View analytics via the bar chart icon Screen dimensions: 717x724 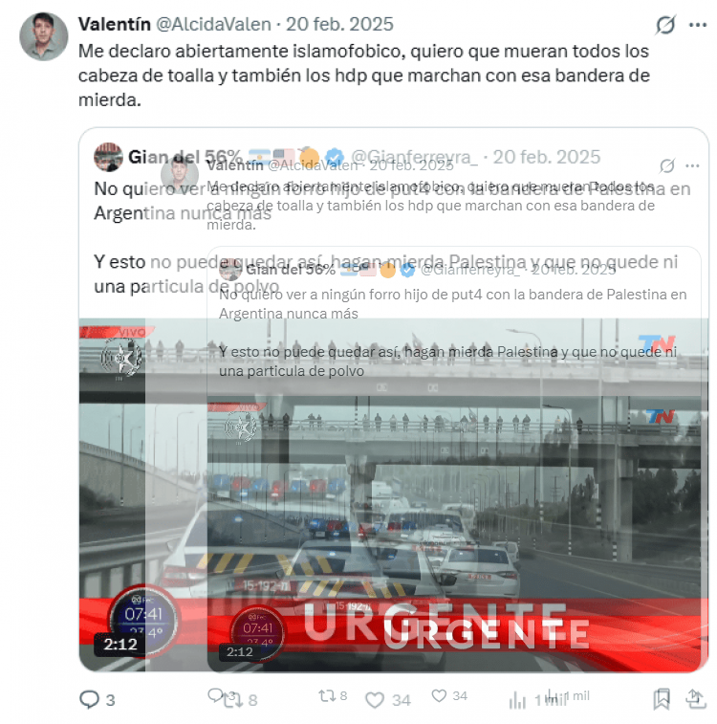point(517,700)
